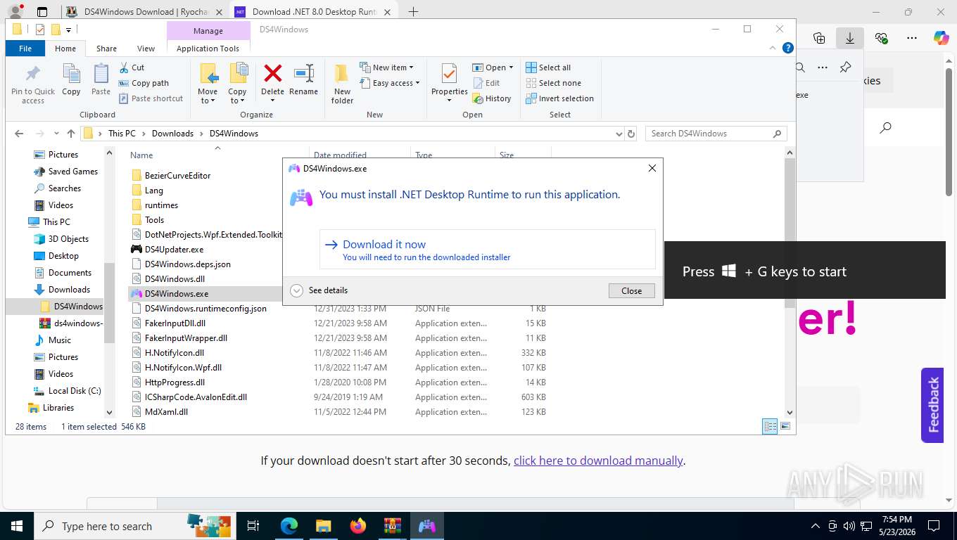Click the red Delete icon
Viewport: 957px width, 540px height.
[272, 73]
